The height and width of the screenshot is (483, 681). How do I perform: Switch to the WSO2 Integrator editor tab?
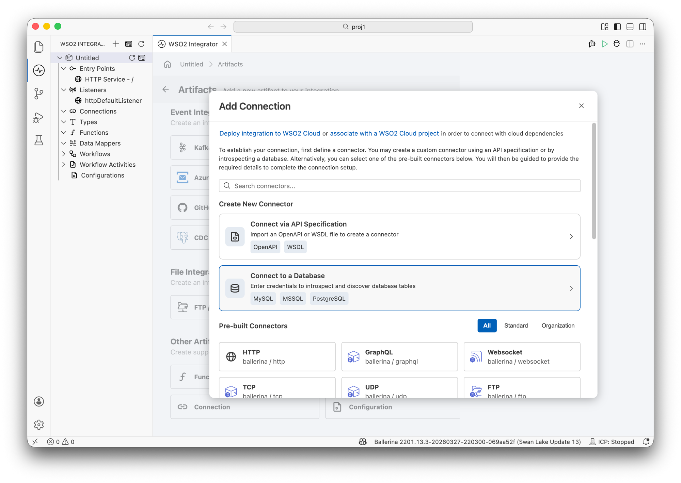193,44
